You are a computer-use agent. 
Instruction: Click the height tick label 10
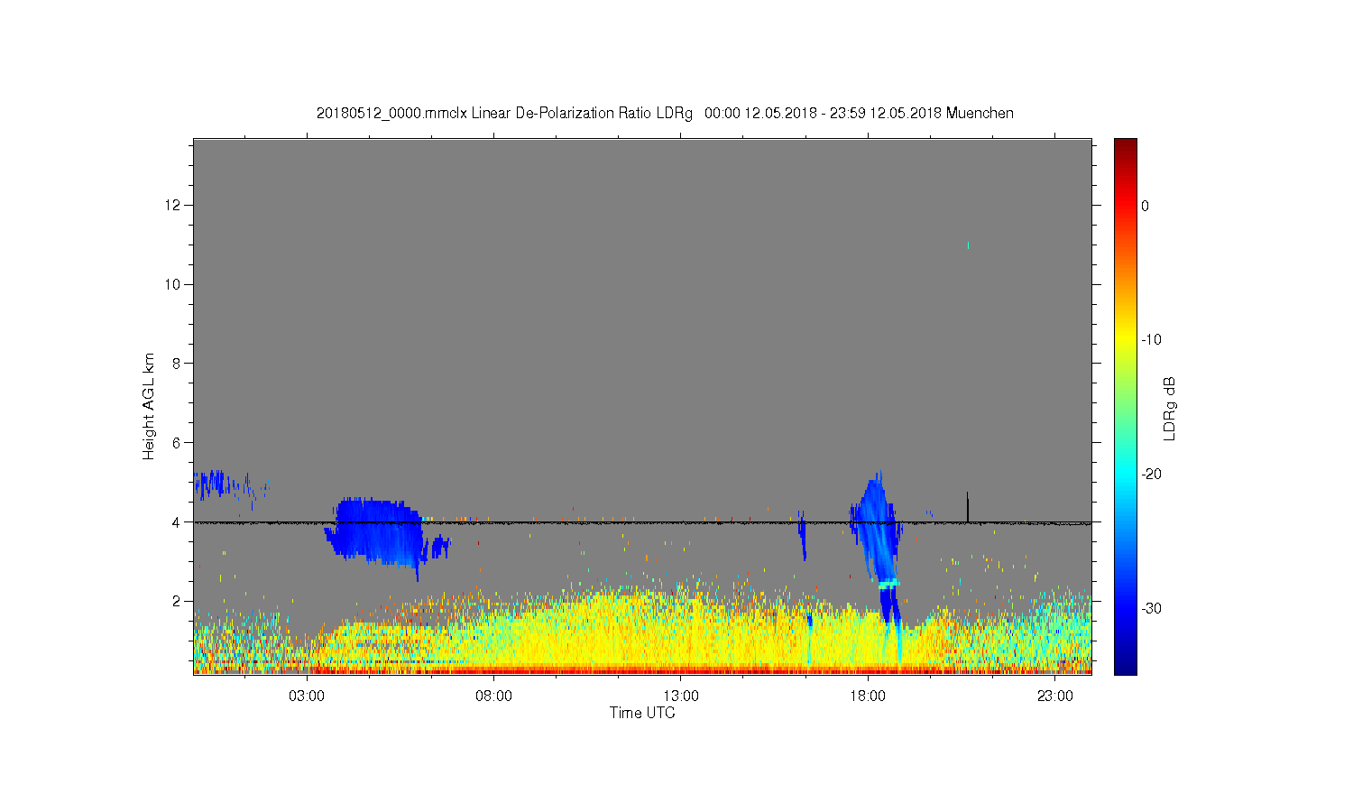[173, 284]
